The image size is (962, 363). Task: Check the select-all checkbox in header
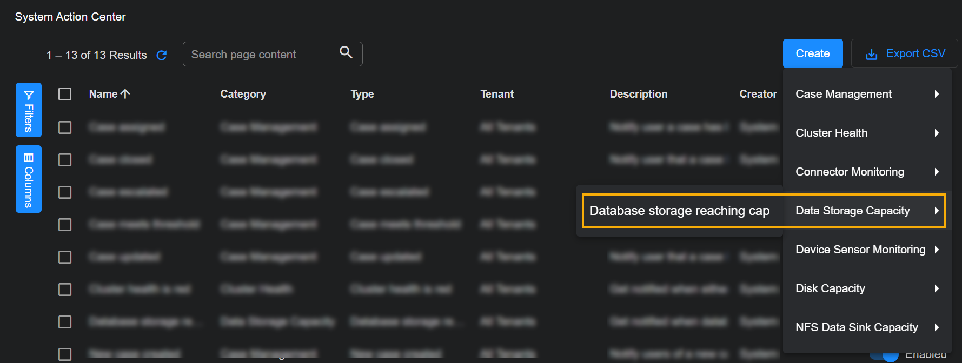click(x=65, y=94)
